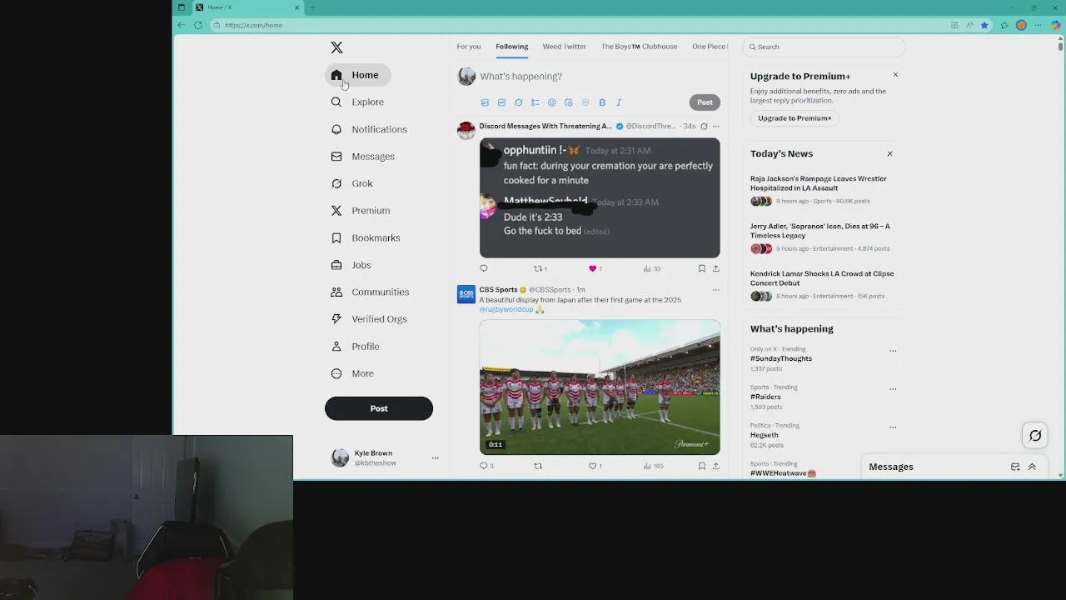Like the CBS Sports post
Image resolution: width=1066 pixels, height=600 pixels.
click(595, 466)
